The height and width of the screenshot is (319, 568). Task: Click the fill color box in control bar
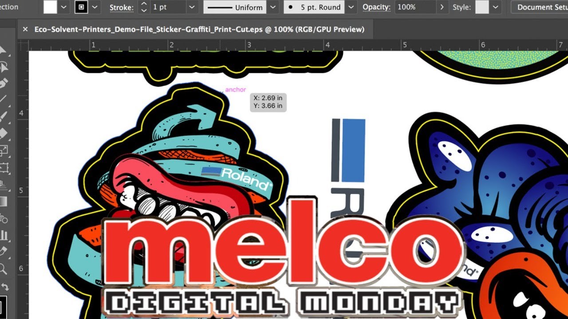50,7
